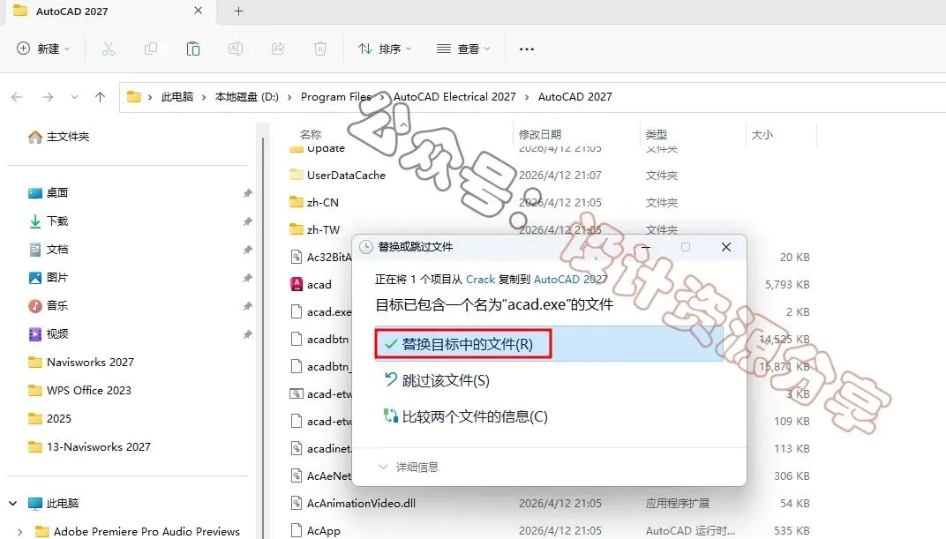Select the UserDataCache folder
The image size is (946, 539).
tap(337, 176)
